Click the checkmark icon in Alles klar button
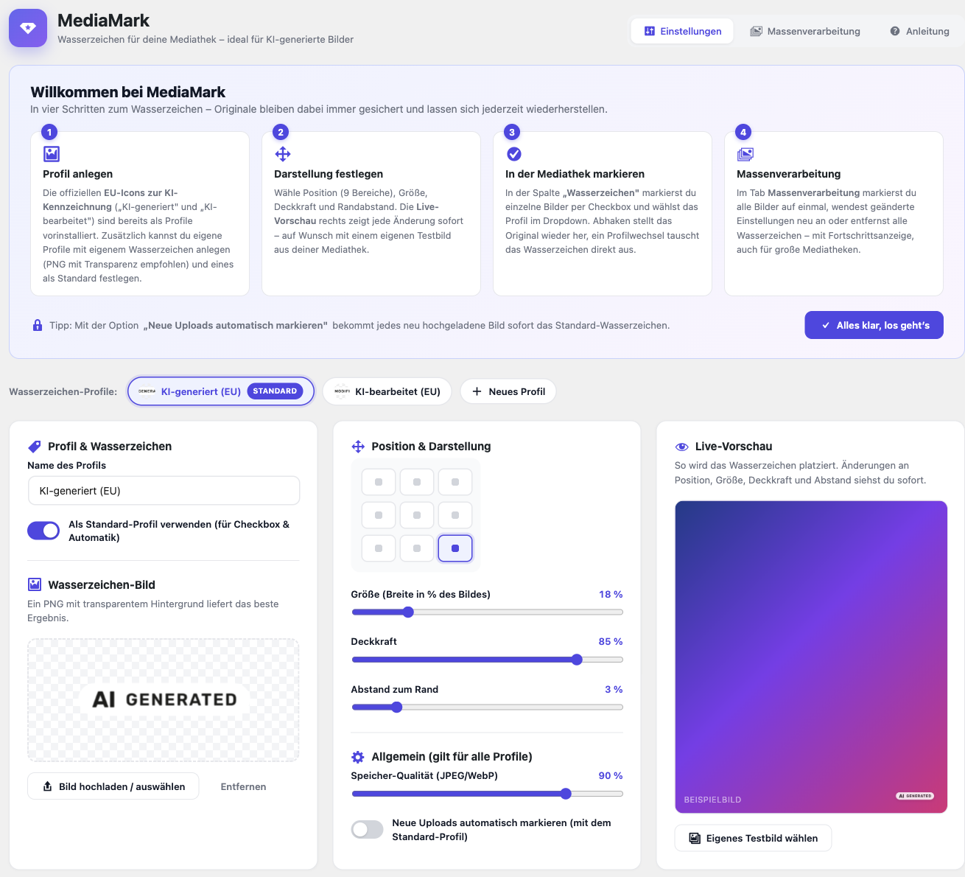 pos(826,325)
